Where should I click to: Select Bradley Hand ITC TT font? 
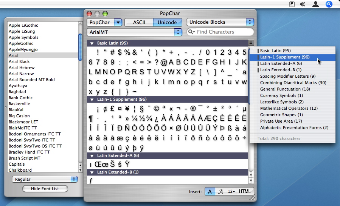pyautogui.click(x=43, y=152)
